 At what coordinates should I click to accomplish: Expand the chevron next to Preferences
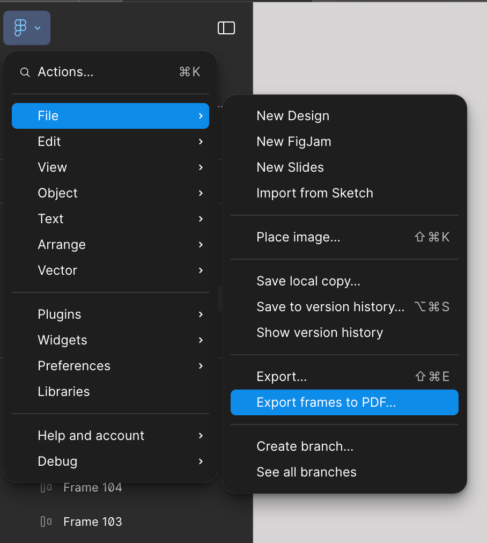[x=201, y=366]
